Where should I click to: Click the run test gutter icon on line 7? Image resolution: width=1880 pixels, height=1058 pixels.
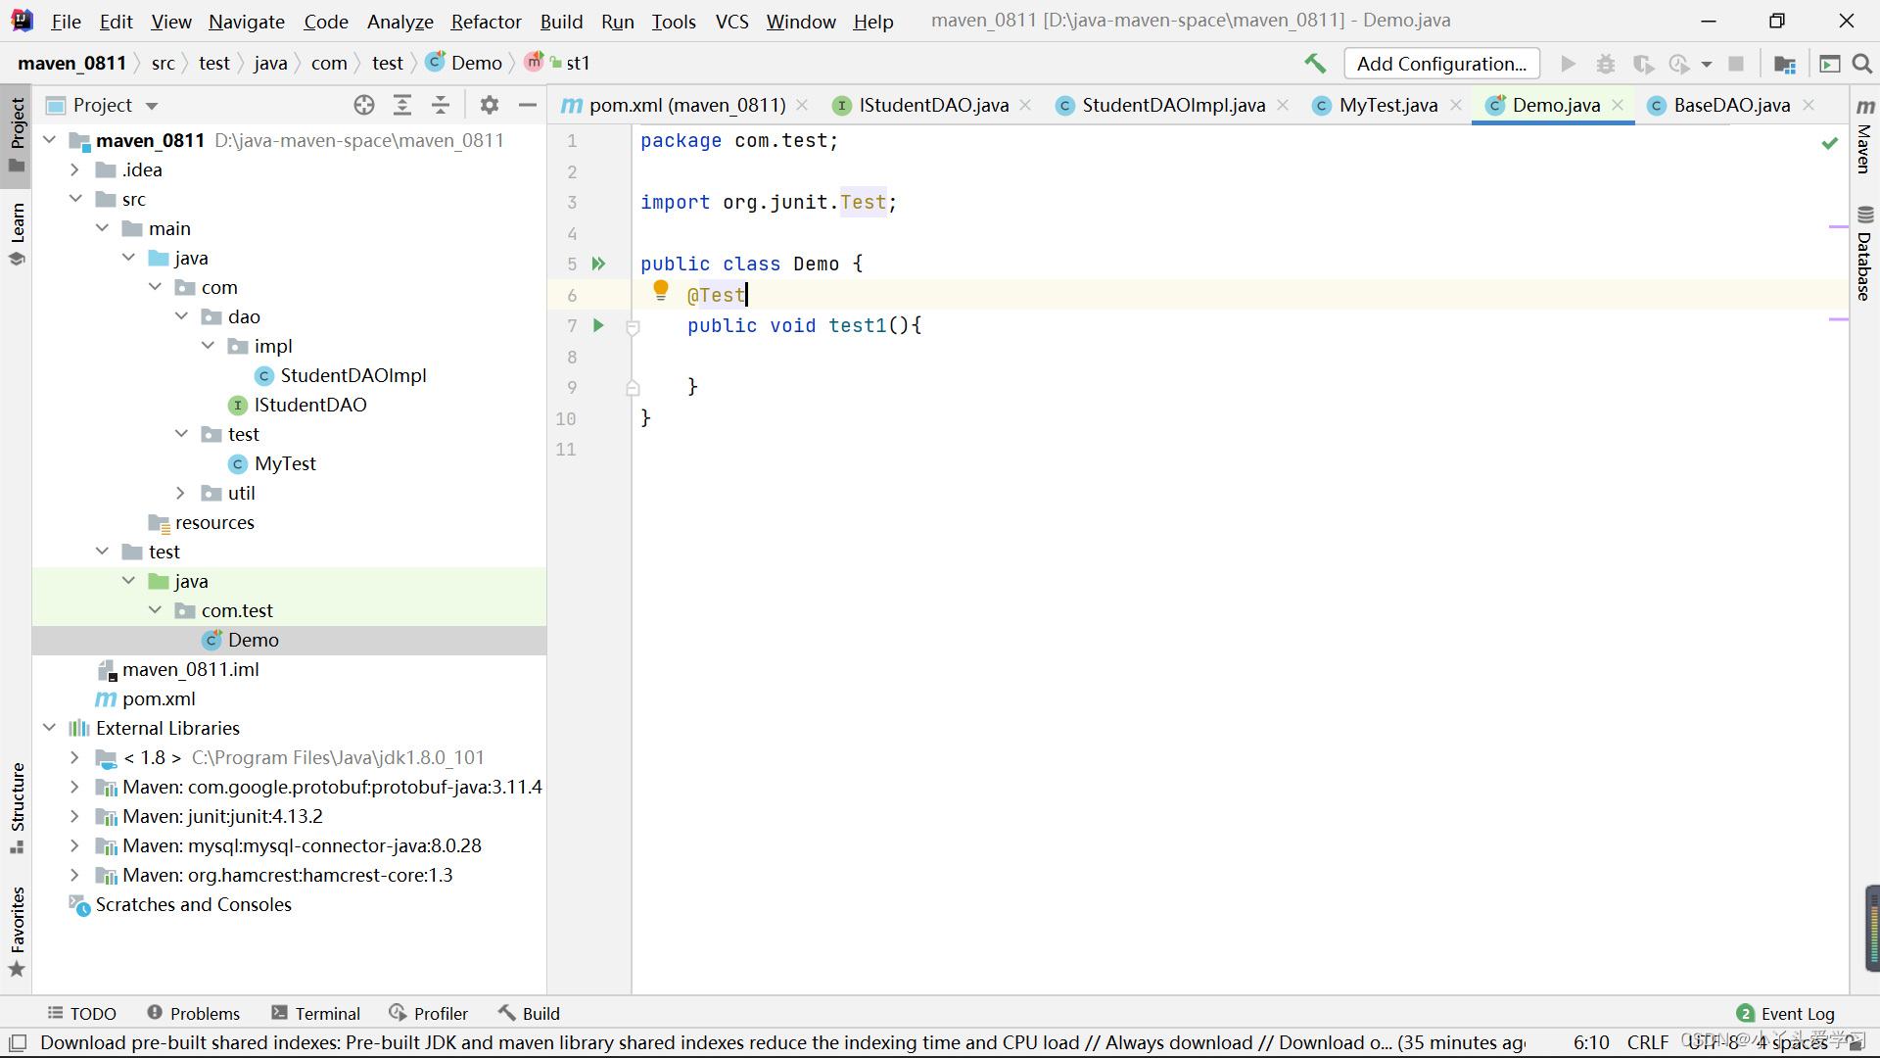pyautogui.click(x=598, y=325)
